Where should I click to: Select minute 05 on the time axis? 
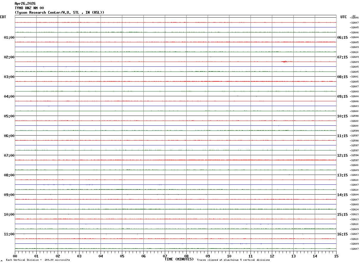(x=122, y=256)
